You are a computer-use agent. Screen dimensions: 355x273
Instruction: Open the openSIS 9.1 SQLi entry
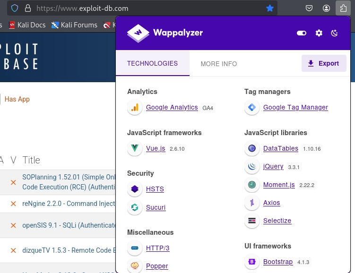click(x=69, y=225)
